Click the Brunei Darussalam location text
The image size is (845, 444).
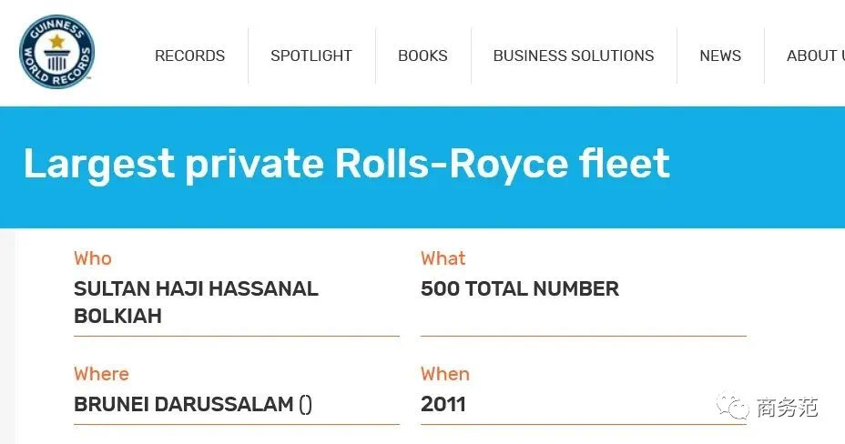(x=184, y=404)
